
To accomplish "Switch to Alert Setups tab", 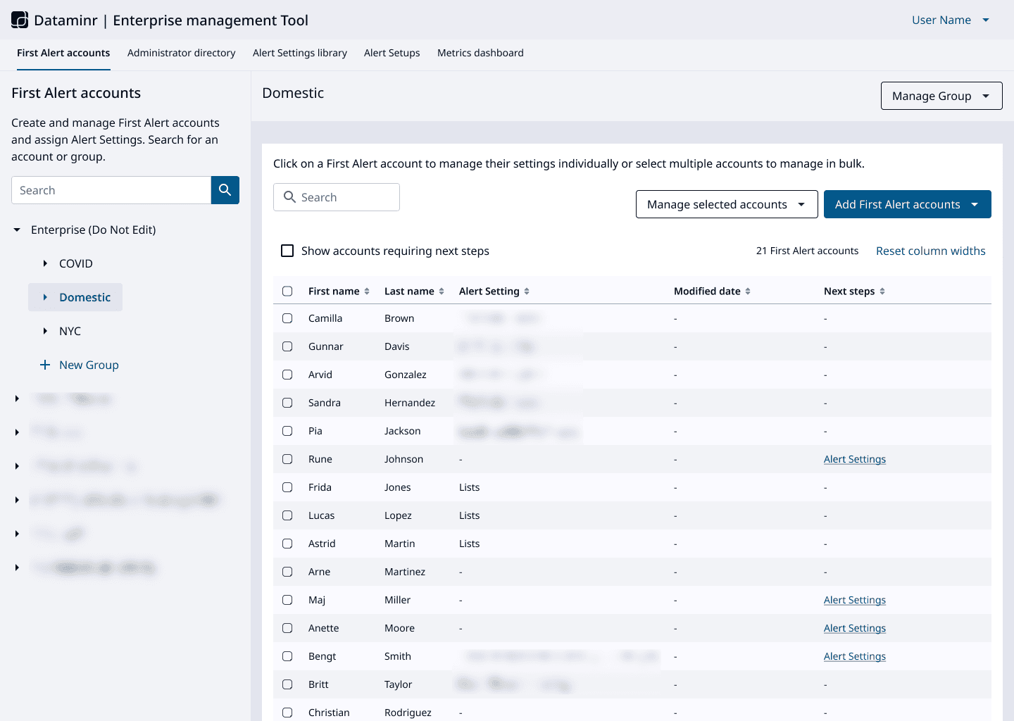I will (x=392, y=53).
